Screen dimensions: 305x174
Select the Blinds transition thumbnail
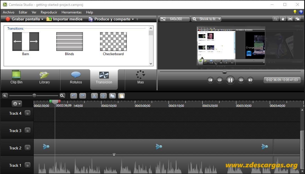(69, 41)
